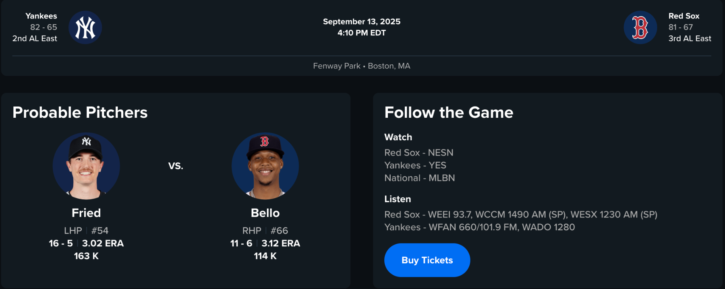Click the Red Sox 81 - 67 record
The image size is (725, 289).
pos(680,27)
